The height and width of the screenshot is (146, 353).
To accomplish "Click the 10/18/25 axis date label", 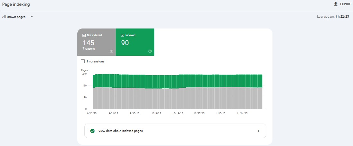I will [178, 113].
